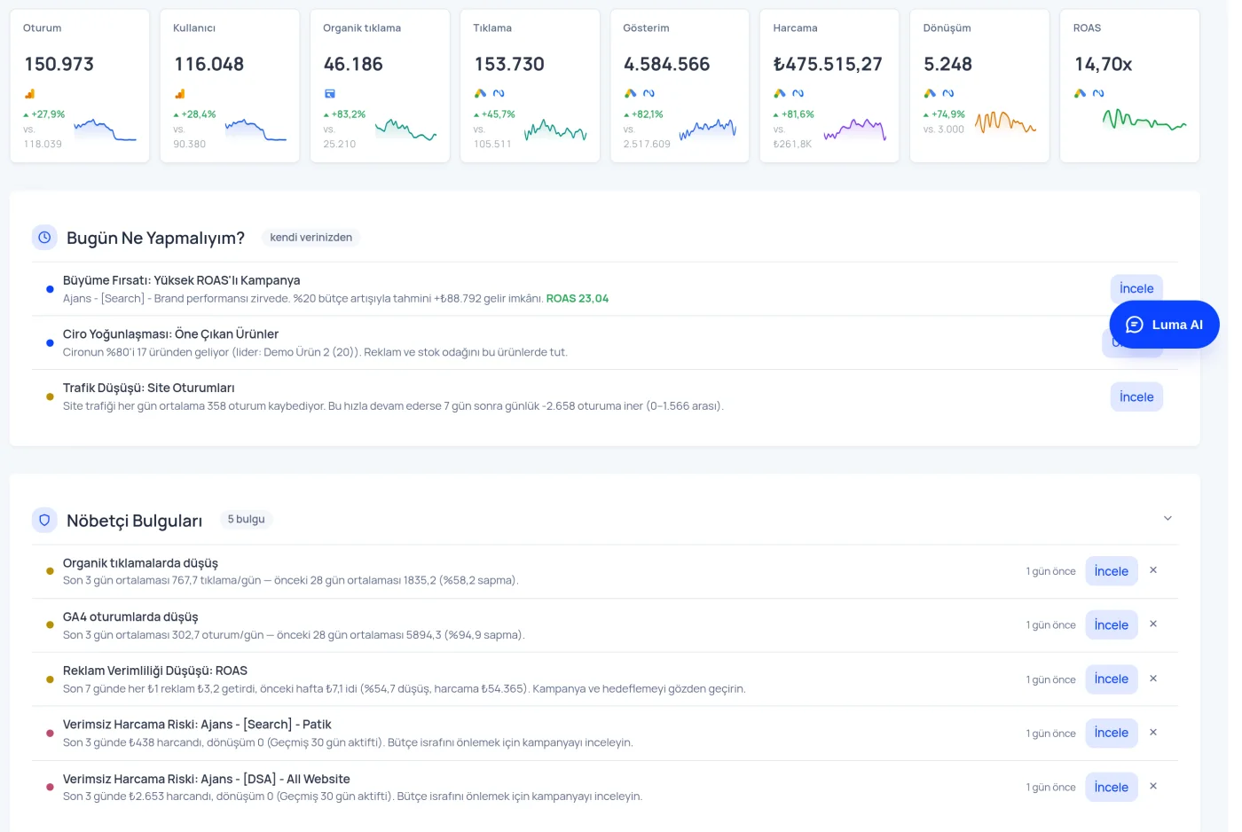Click Meta icon in ROAS card
The height and width of the screenshot is (832, 1242).
point(1098,93)
